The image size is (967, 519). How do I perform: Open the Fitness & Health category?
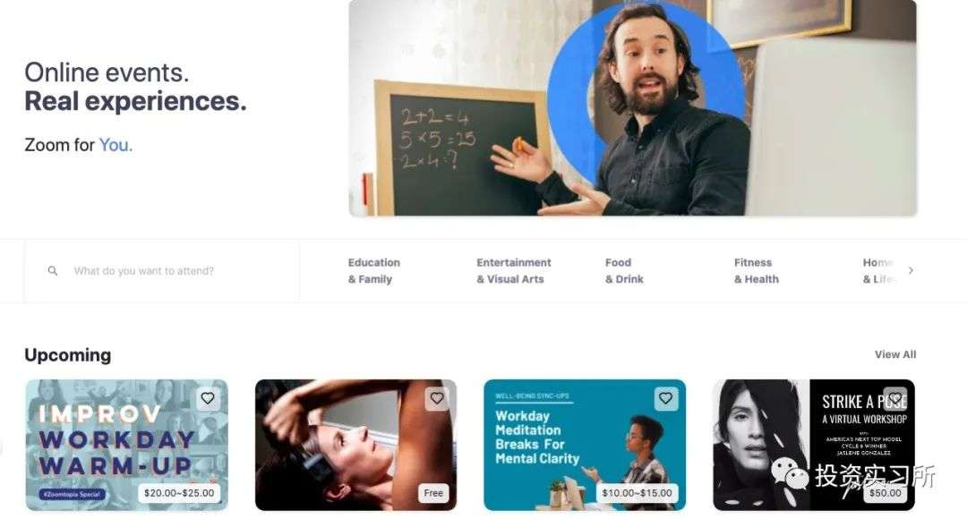pyautogui.click(x=756, y=270)
